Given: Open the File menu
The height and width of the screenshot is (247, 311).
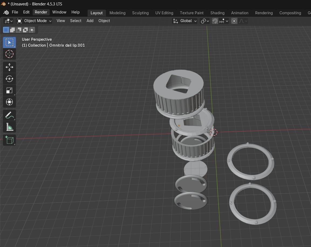Looking at the screenshot, I should pyautogui.click(x=15, y=12).
